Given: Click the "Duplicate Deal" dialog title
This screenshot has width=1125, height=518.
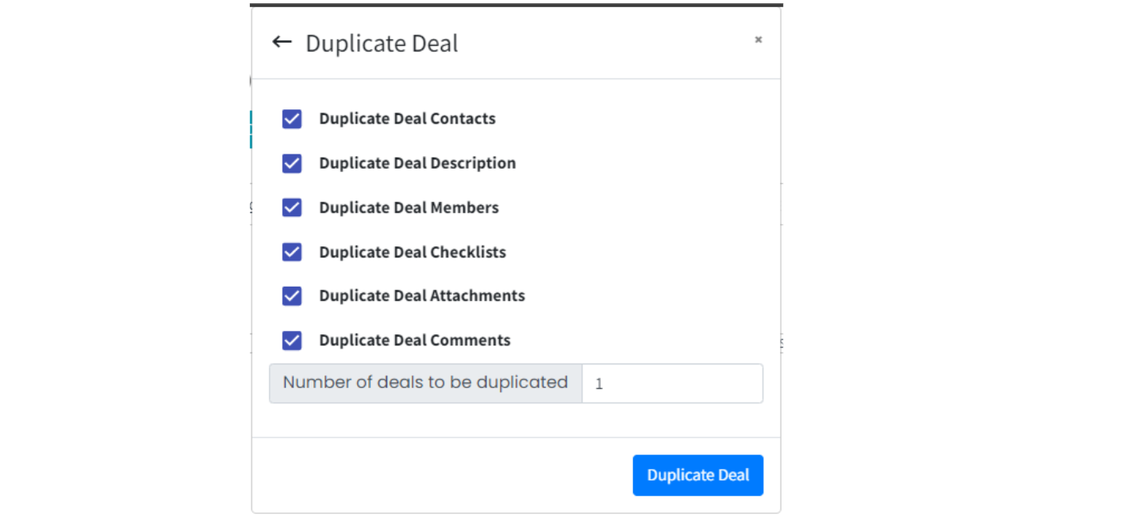Looking at the screenshot, I should coord(382,44).
